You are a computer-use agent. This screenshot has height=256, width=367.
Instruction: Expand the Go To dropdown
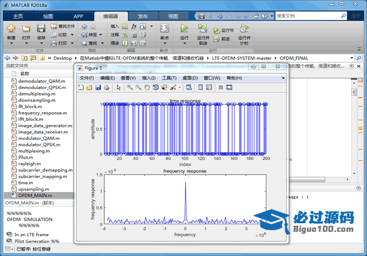(x=101, y=35)
